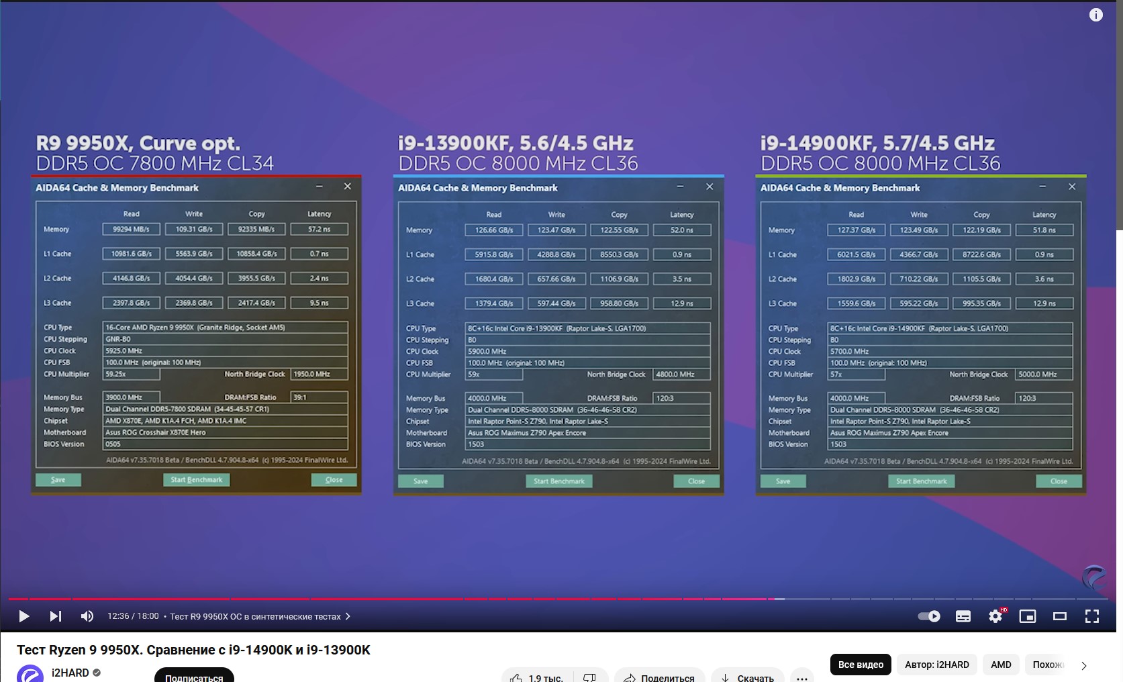Open the i2HARD channel name link
1123x682 pixels.
point(70,673)
